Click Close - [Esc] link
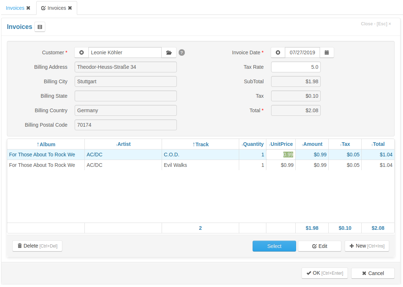Screen dimensions: 403x287 pyautogui.click(x=376, y=24)
